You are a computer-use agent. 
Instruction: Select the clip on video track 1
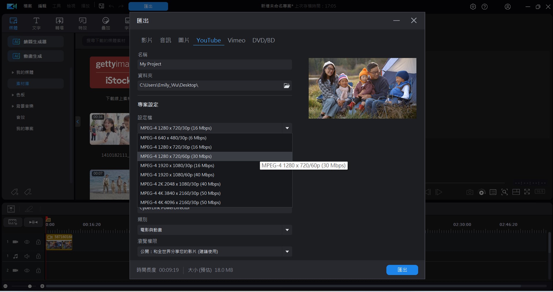59,242
